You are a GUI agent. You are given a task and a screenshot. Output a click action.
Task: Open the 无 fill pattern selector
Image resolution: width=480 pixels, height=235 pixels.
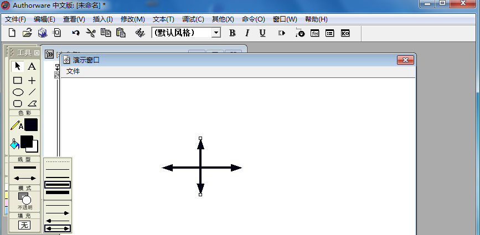tap(24, 225)
